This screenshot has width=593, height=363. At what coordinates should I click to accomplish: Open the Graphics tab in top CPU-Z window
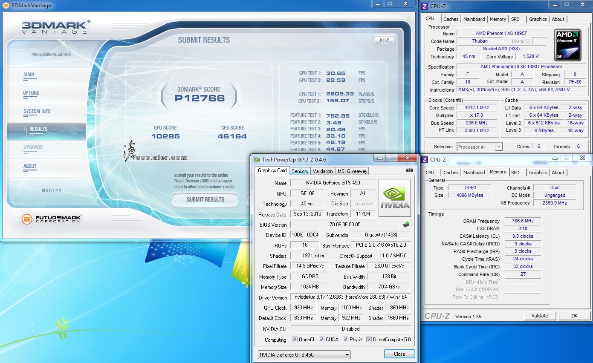[538, 19]
